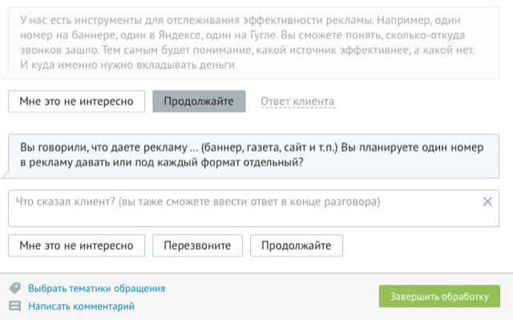
Task: Click the tail pointer of the Вы говорили bubble
Action: coord(6,175)
